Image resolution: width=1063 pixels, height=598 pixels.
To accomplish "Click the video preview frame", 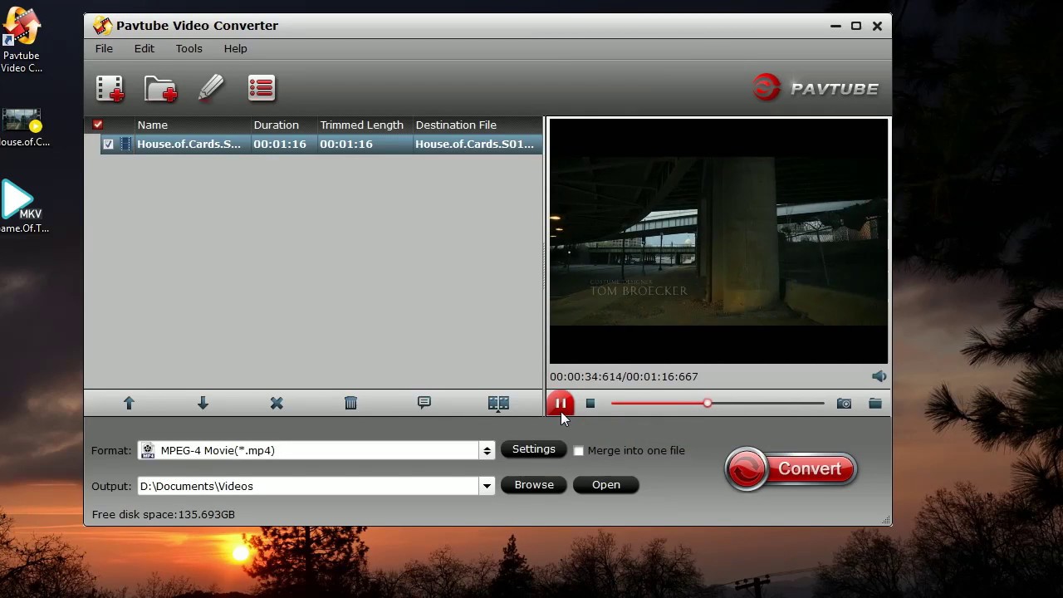I will point(718,241).
